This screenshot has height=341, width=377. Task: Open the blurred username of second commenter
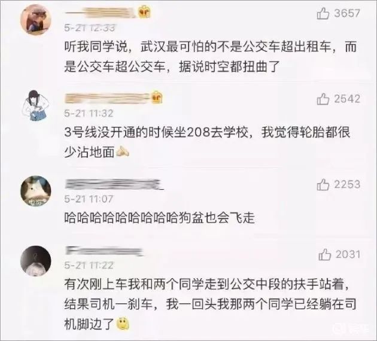click(107, 98)
